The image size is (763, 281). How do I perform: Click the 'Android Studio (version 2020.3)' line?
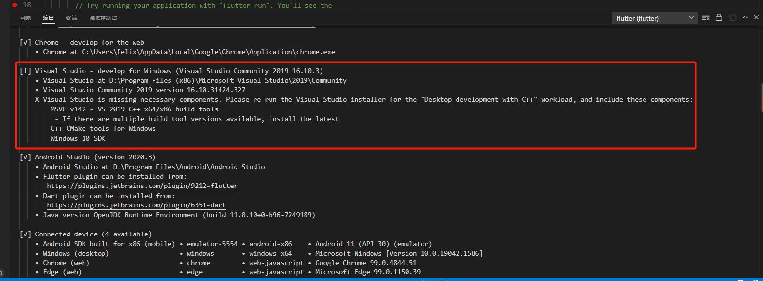pos(87,157)
